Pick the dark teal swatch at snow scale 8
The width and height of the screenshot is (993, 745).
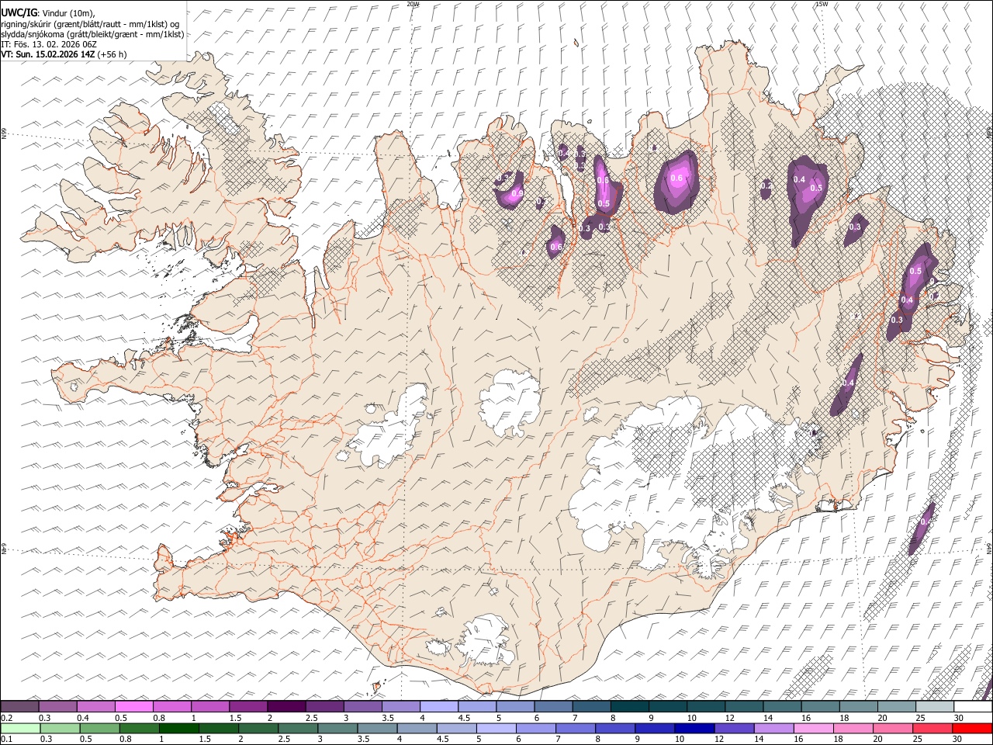630,706
